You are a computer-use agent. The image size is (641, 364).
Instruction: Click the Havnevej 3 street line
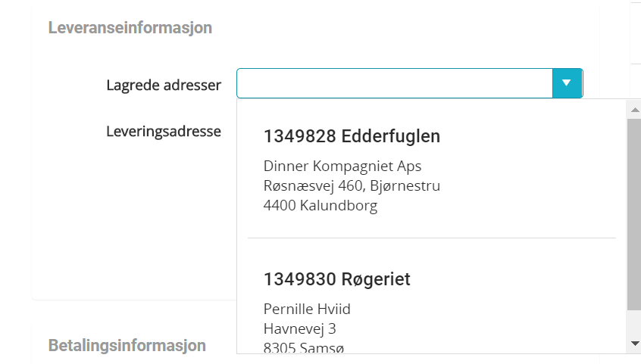coord(299,328)
